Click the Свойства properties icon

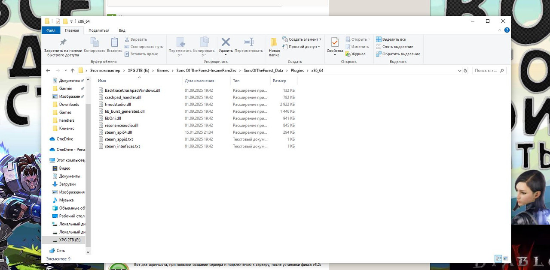click(335, 42)
